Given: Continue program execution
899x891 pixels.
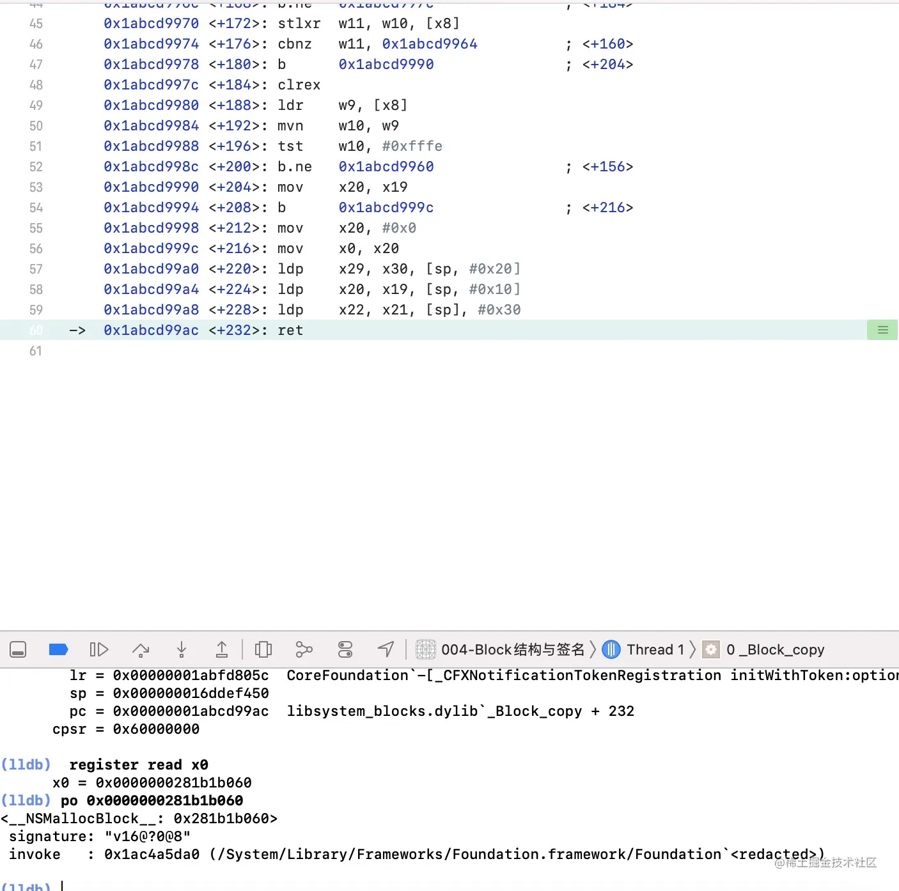Looking at the screenshot, I should [x=99, y=649].
